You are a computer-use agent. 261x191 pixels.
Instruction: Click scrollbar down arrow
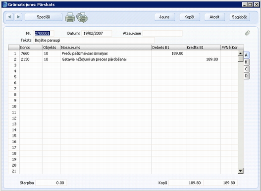240,171
